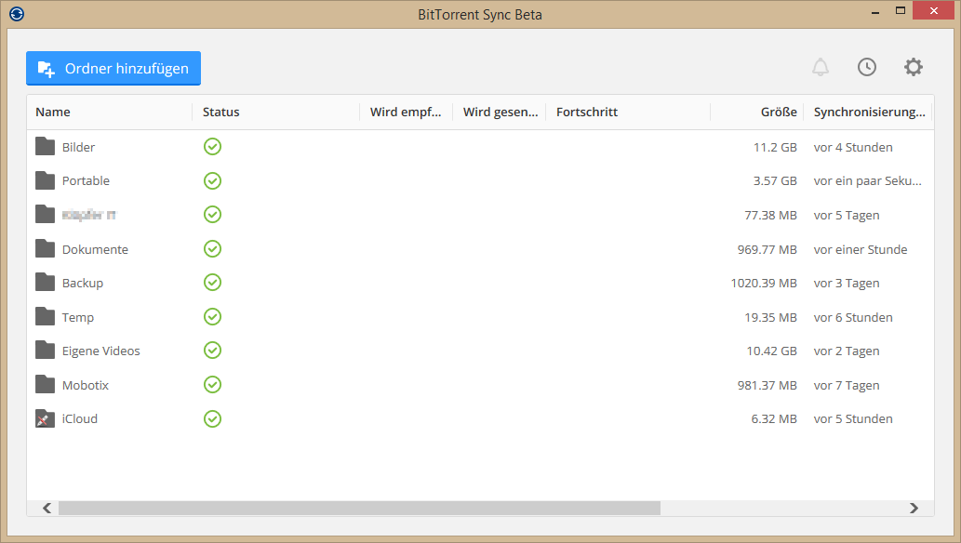Select the iCloud folder name
This screenshot has width=961, height=543.
click(x=80, y=419)
